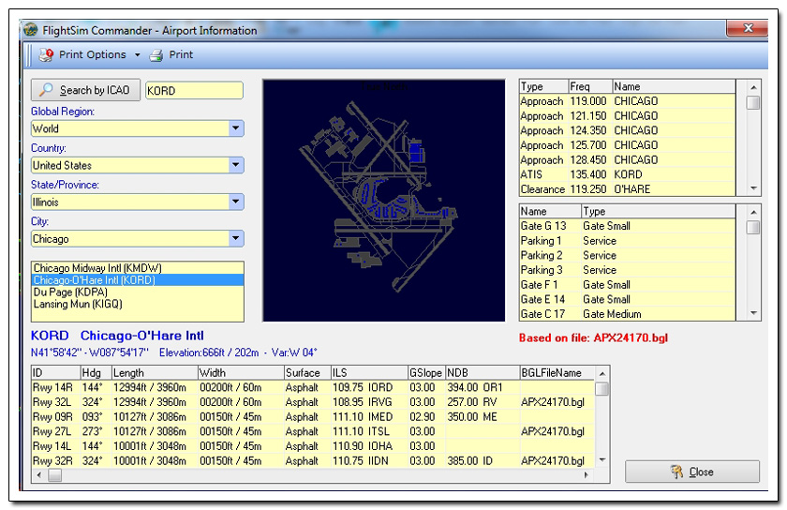
Task: Click the Surface column header
Action: point(307,373)
